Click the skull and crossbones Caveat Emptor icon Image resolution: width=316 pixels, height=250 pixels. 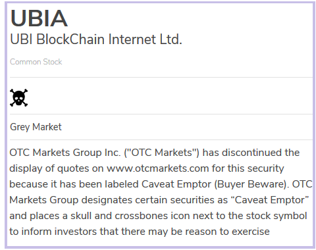(19, 97)
